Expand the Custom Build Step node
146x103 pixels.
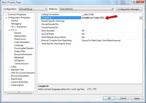click(9, 82)
